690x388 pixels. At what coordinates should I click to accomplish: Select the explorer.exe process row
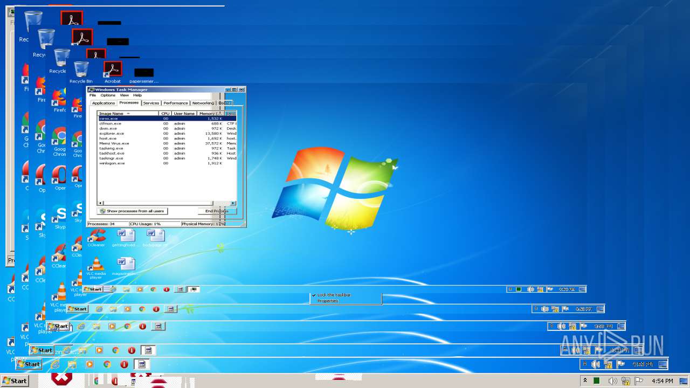(167, 133)
